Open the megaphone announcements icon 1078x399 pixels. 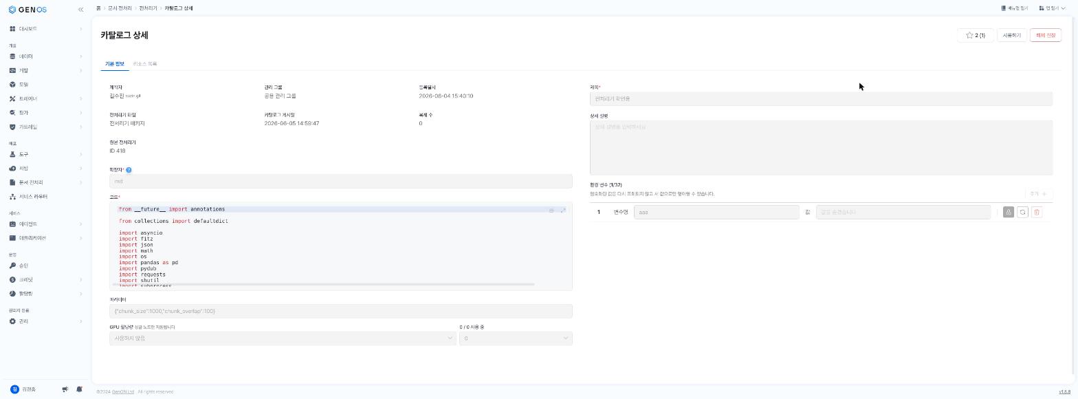coord(65,389)
